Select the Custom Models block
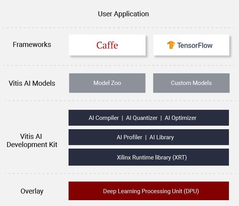 pyautogui.click(x=191, y=83)
